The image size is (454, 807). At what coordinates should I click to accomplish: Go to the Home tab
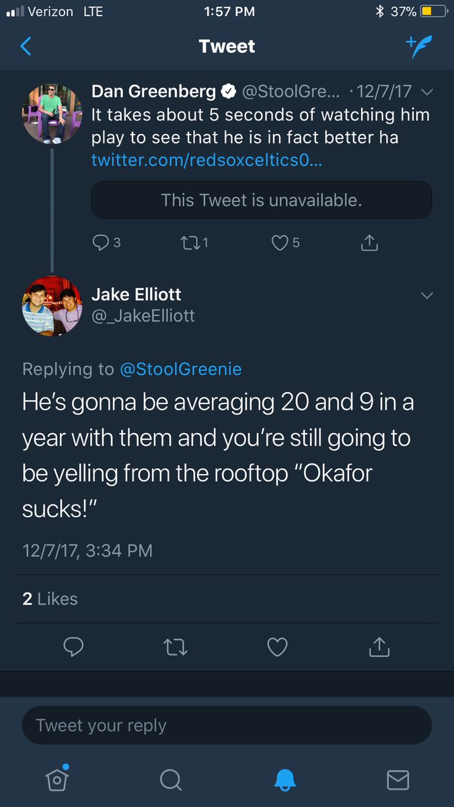(57, 778)
